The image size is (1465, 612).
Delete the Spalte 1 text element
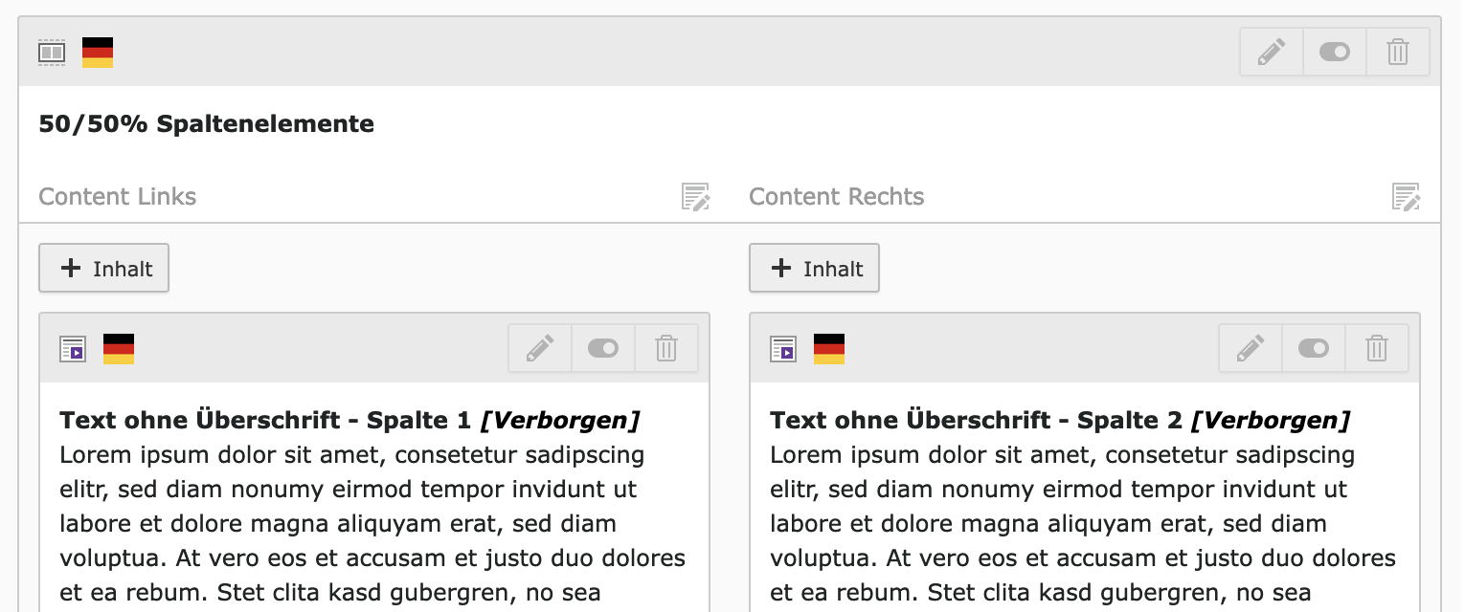click(x=666, y=348)
